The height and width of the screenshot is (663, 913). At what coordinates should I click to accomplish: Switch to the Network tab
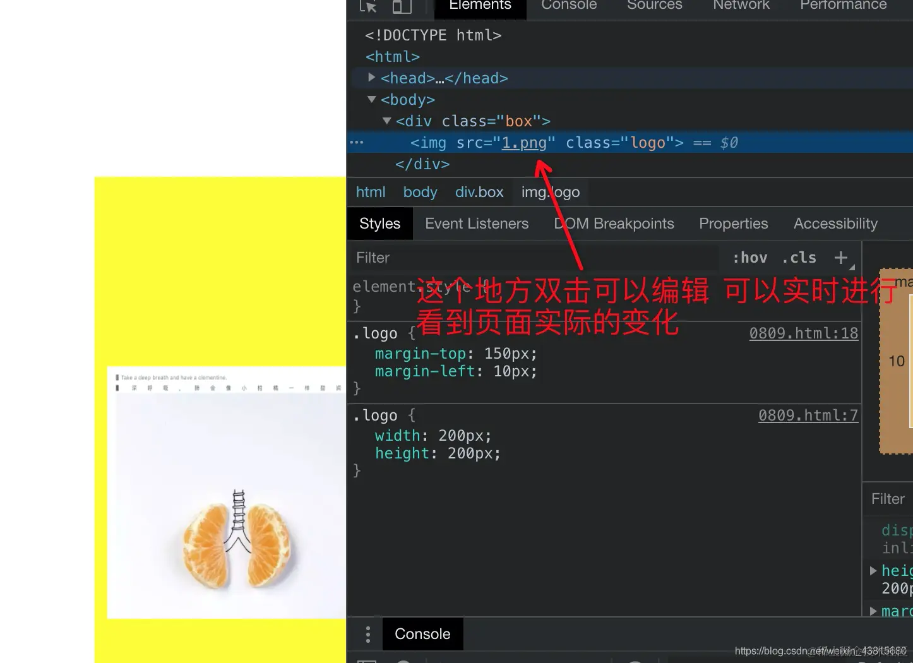point(741,6)
